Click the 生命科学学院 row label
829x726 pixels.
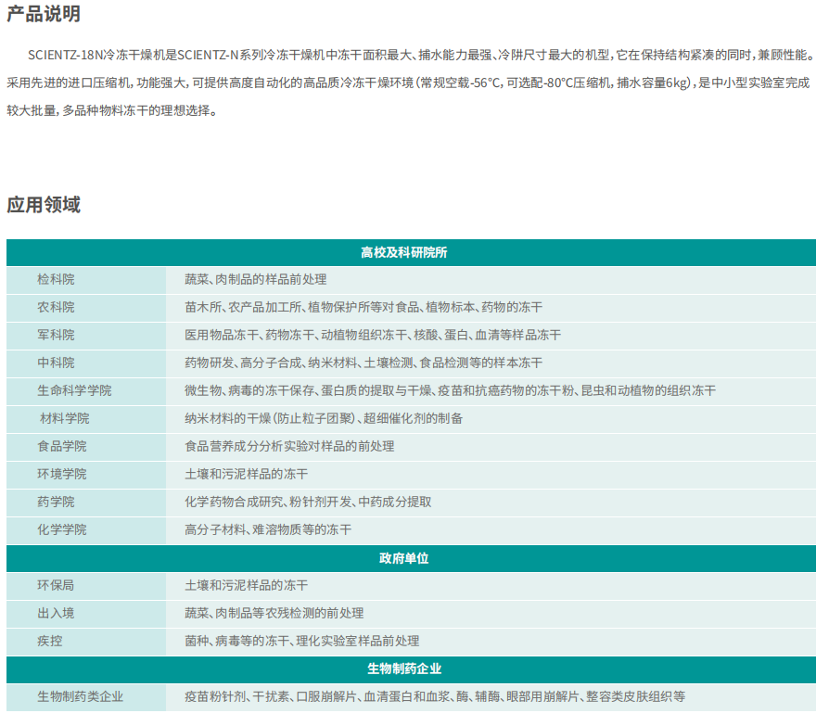(x=74, y=390)
